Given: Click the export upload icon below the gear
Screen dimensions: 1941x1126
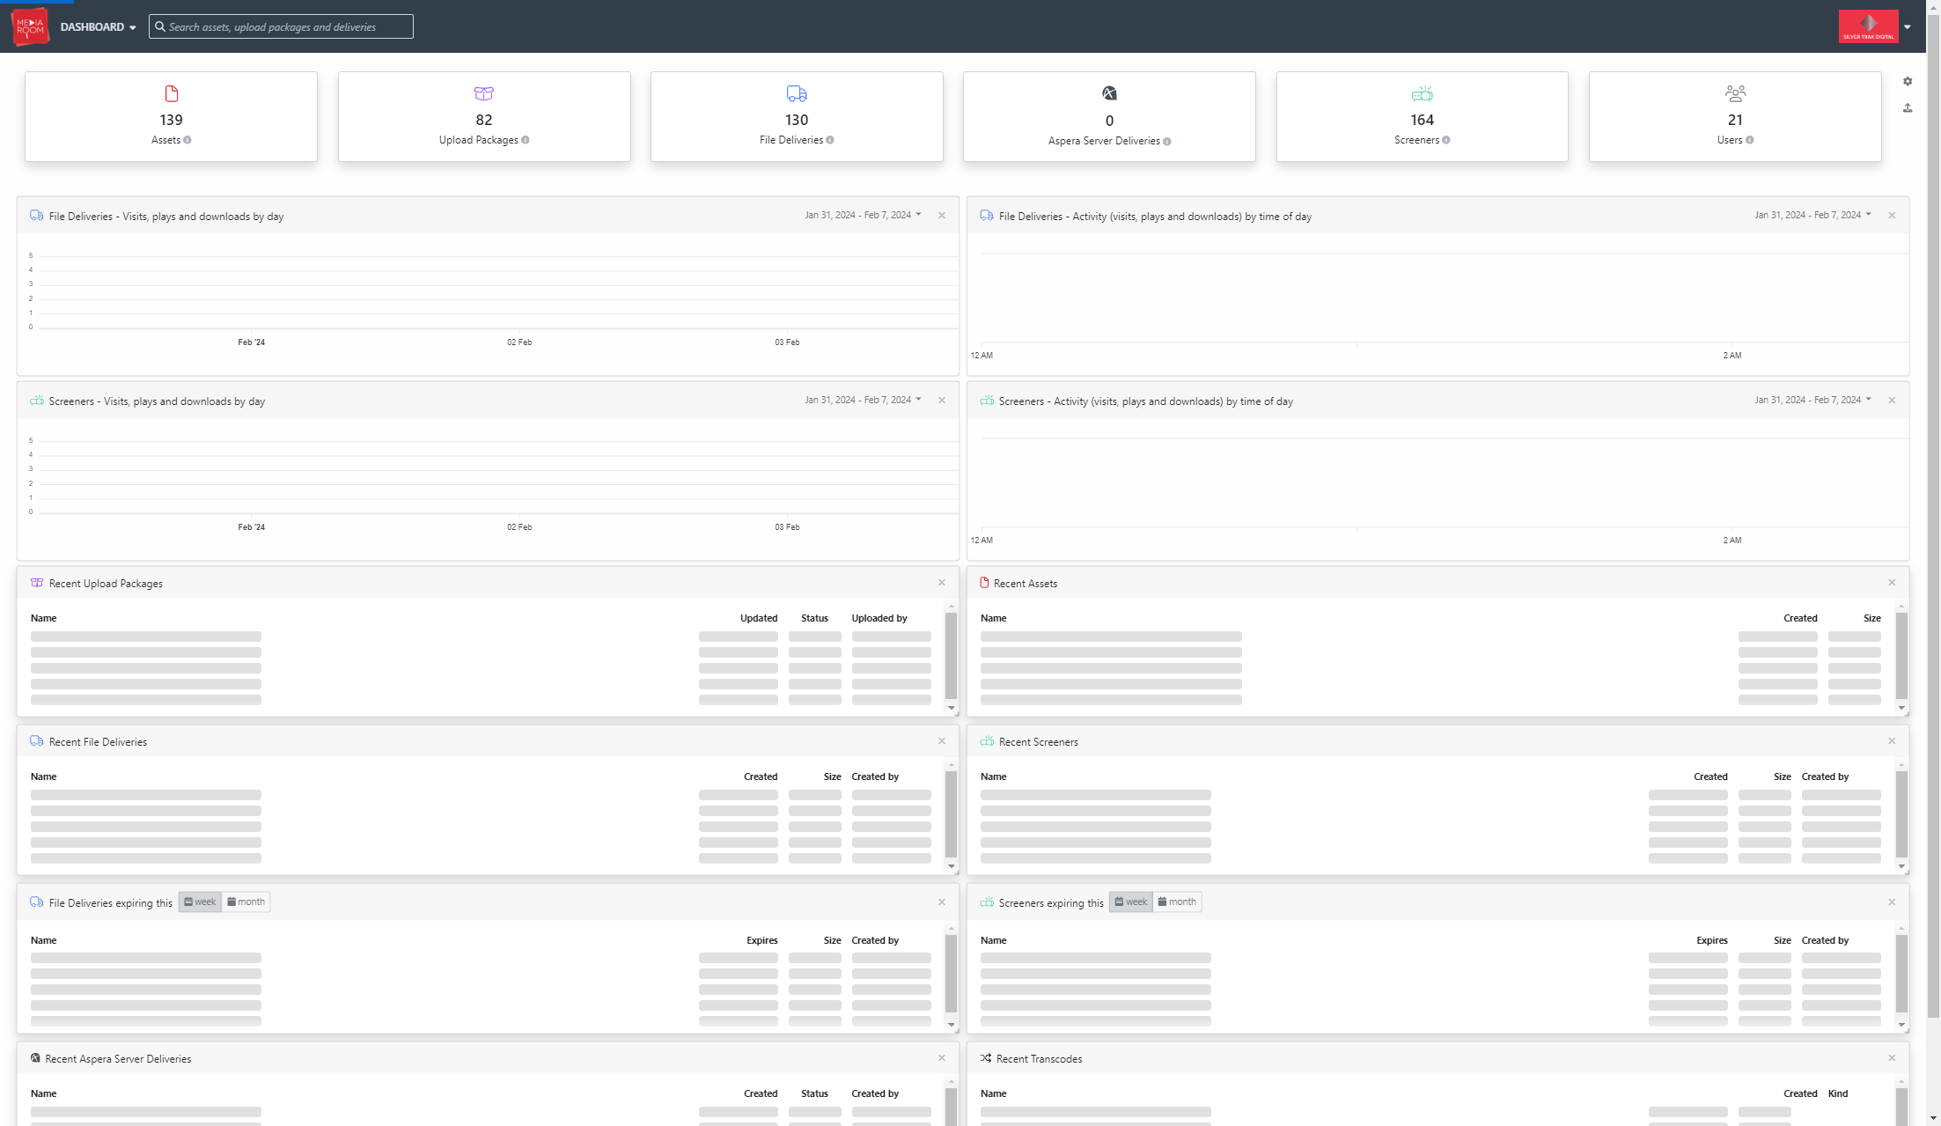Looking at the screenshot, I should point(1908,108).
